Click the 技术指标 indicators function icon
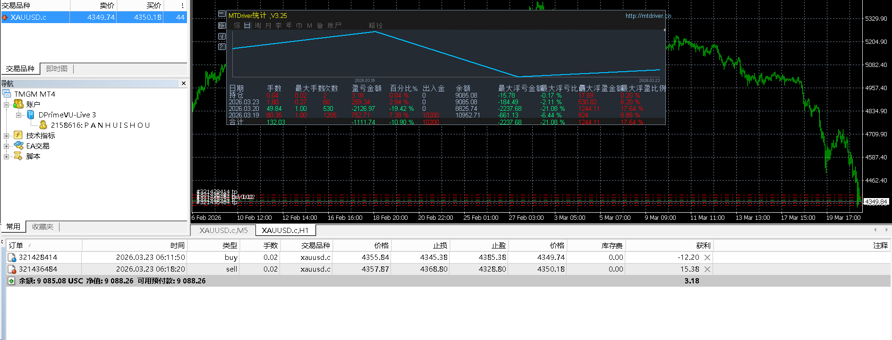The image size is (892, 340). [18, 135]
